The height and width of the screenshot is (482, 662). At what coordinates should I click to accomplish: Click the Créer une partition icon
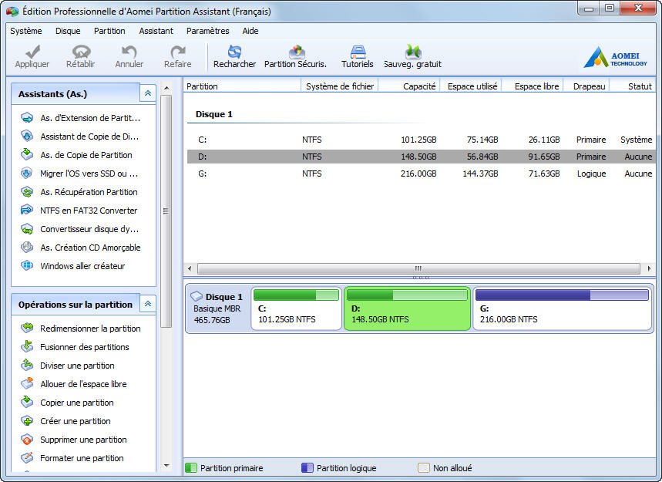click(27, 421)
